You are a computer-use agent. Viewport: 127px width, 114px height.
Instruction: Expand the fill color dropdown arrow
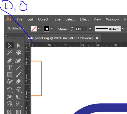39,29
